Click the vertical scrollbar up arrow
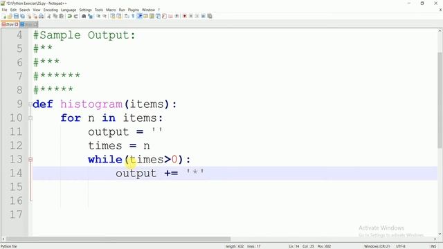The image size is (443, 249). [x=440, y=30]
